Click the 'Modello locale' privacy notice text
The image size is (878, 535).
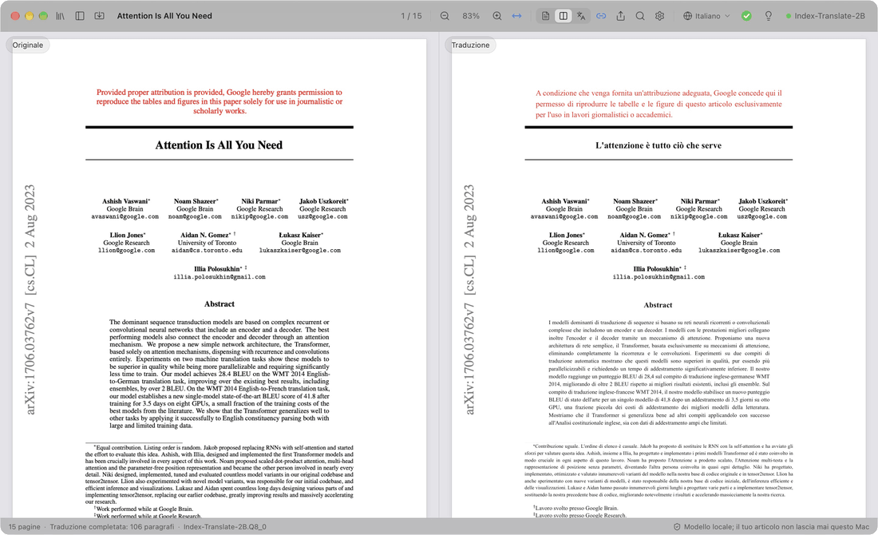coord(777,526)
